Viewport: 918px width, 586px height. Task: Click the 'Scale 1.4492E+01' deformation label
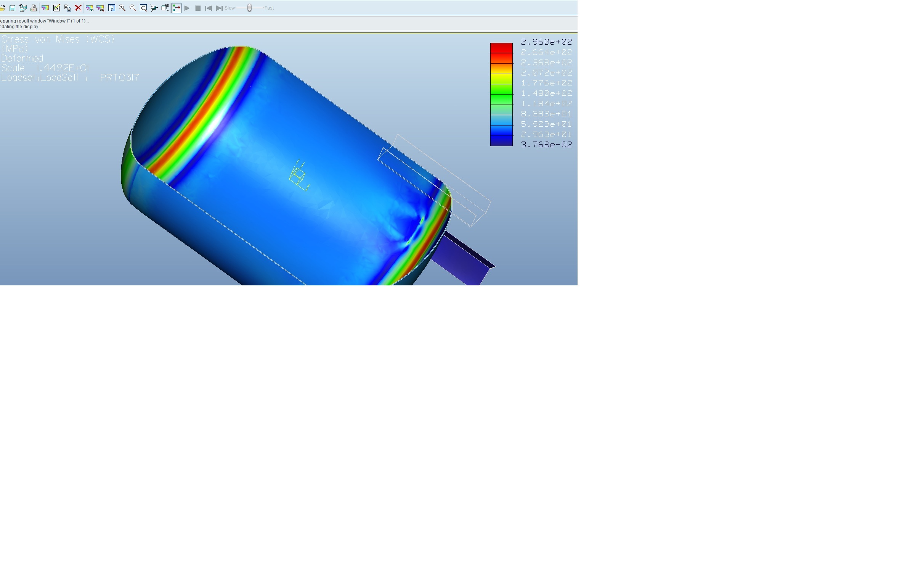pos(45,68)
